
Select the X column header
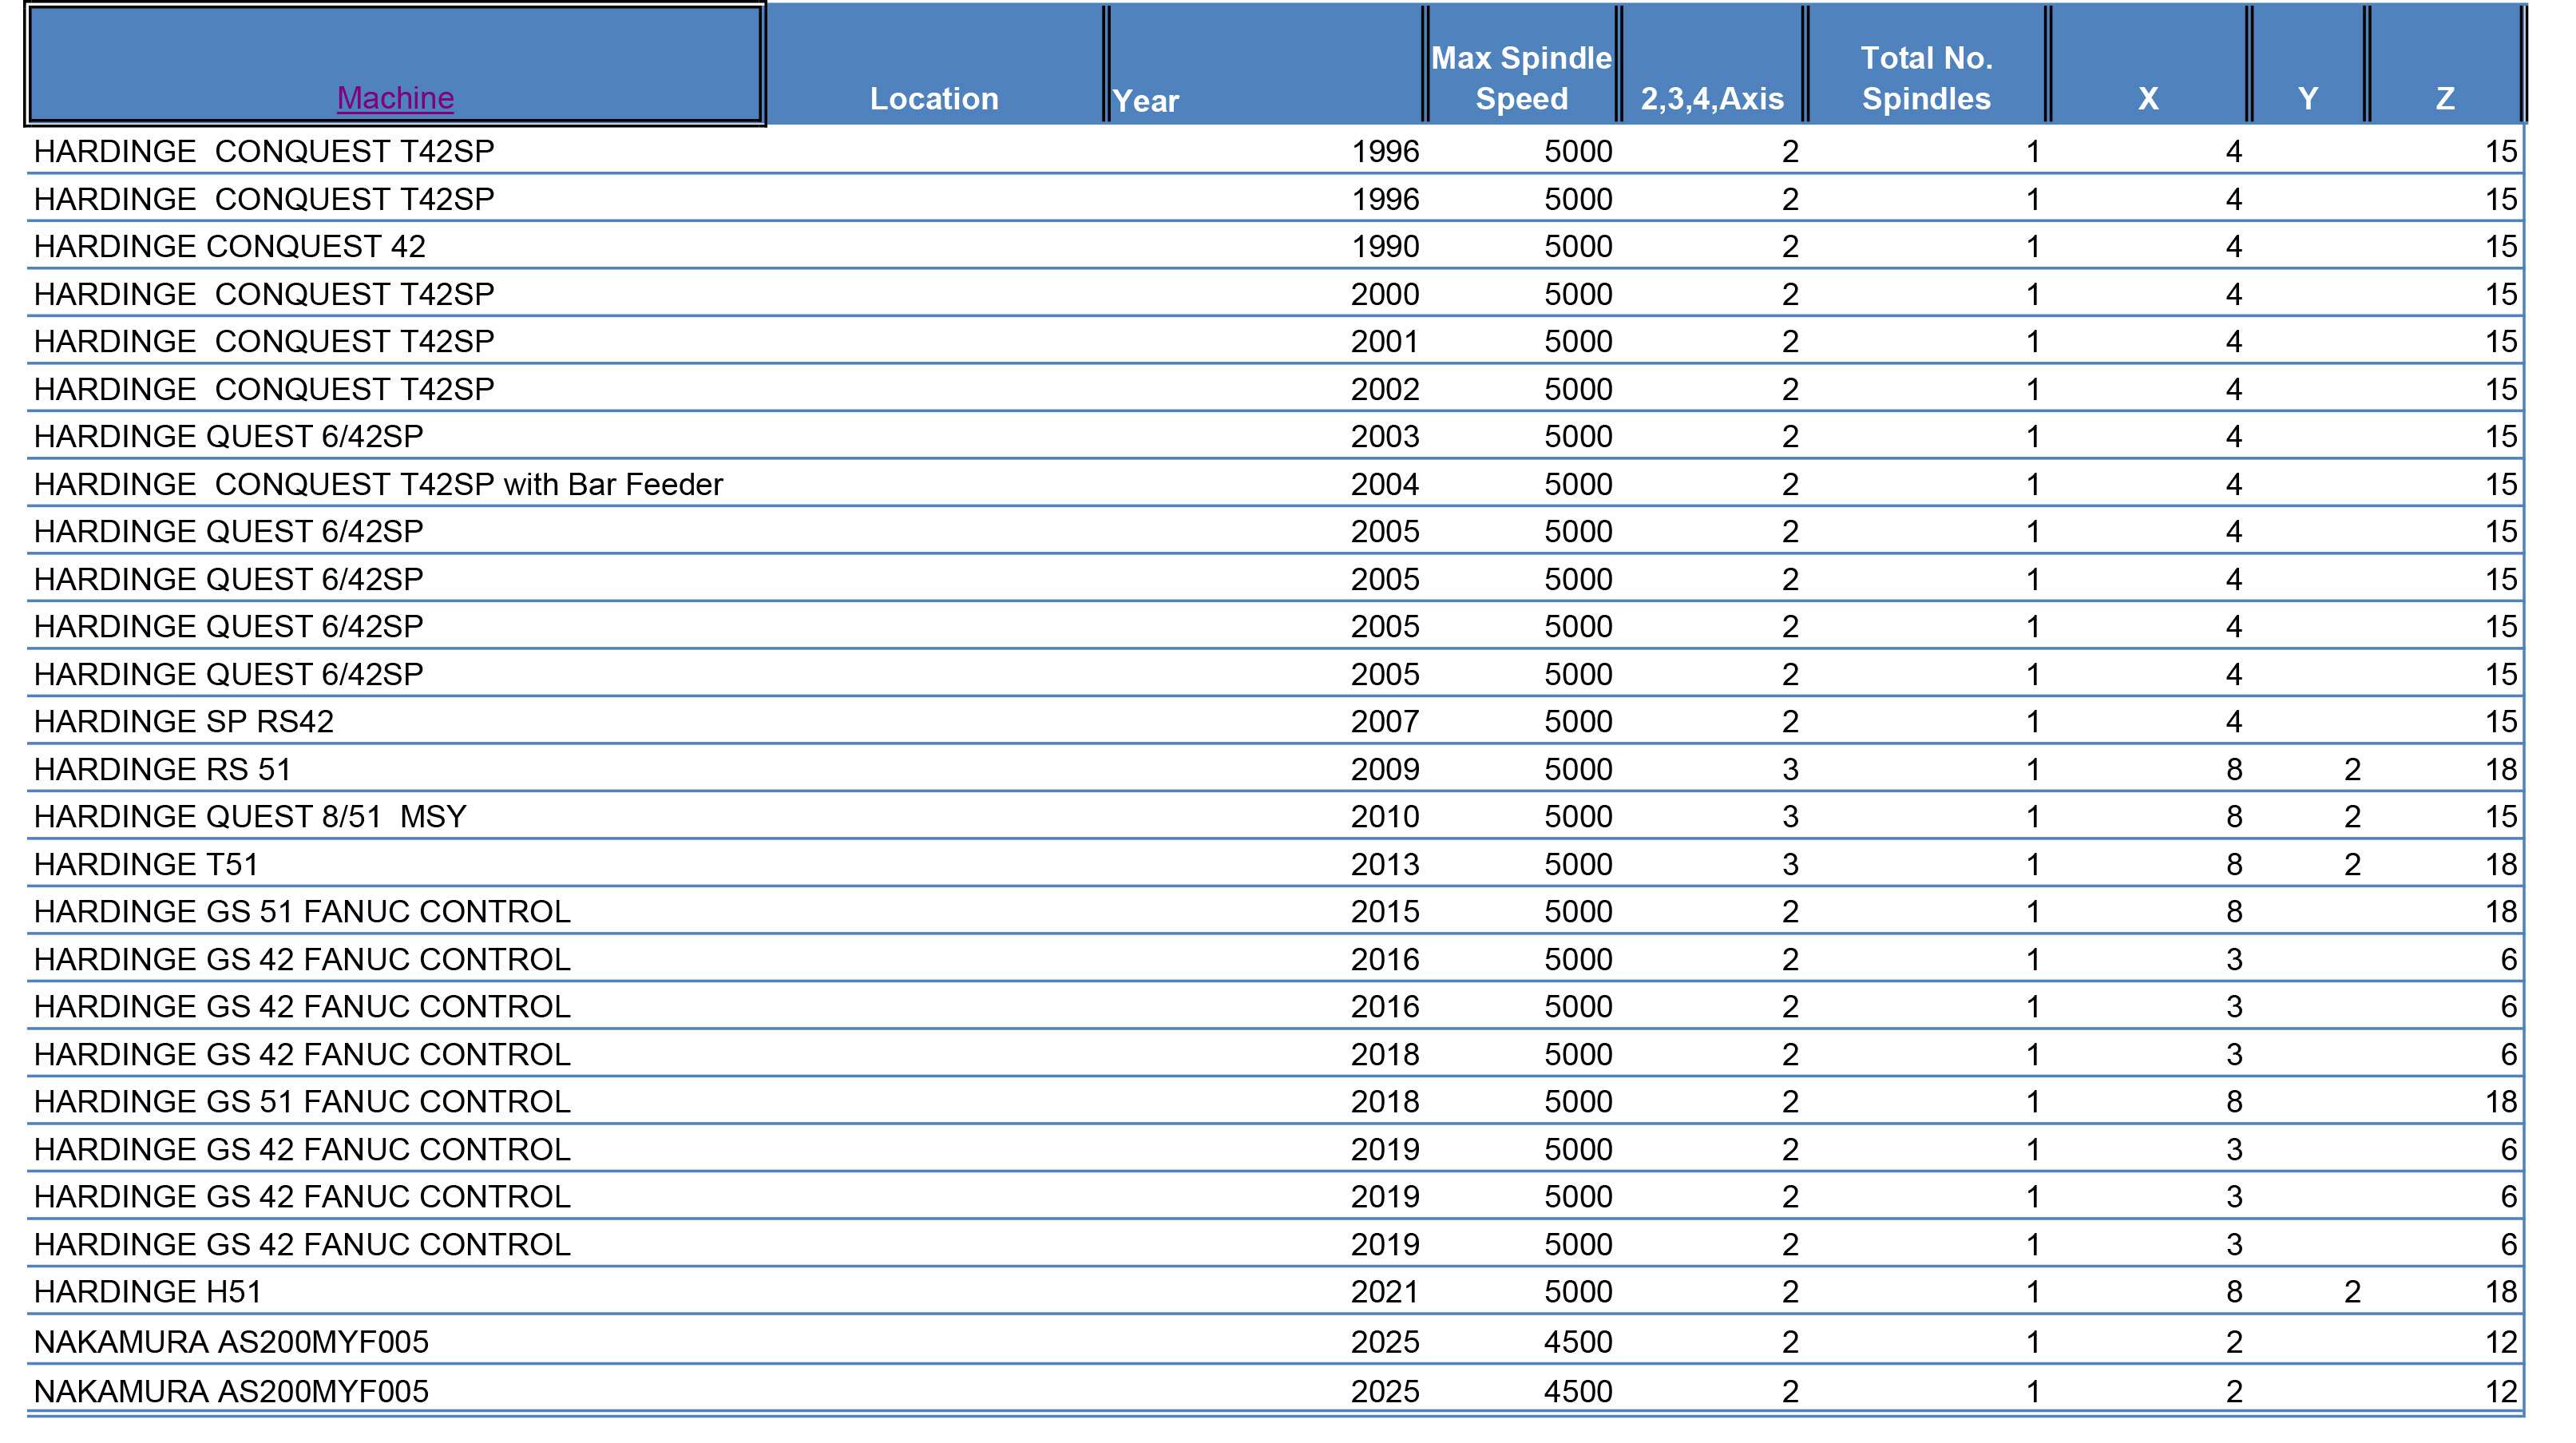pyautogui.click(x=2148, y=98)
